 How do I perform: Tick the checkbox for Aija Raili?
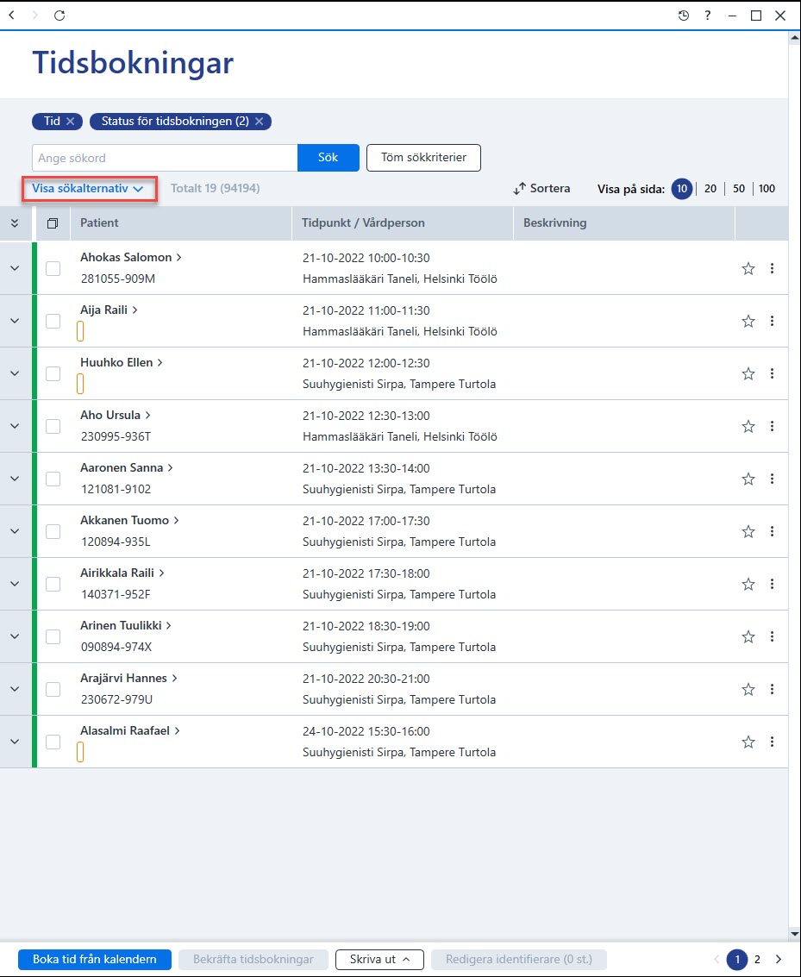(53, 321)
